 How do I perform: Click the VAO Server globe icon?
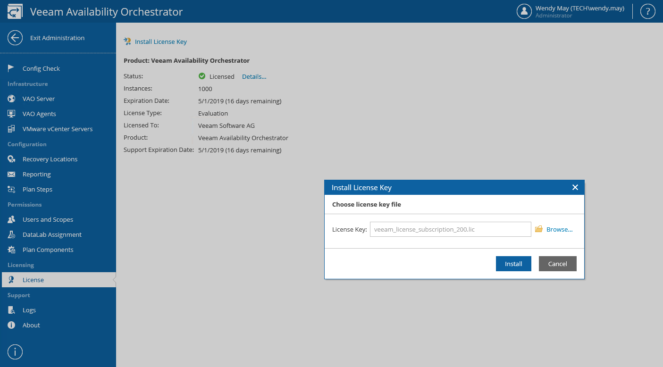click(11, 99)
